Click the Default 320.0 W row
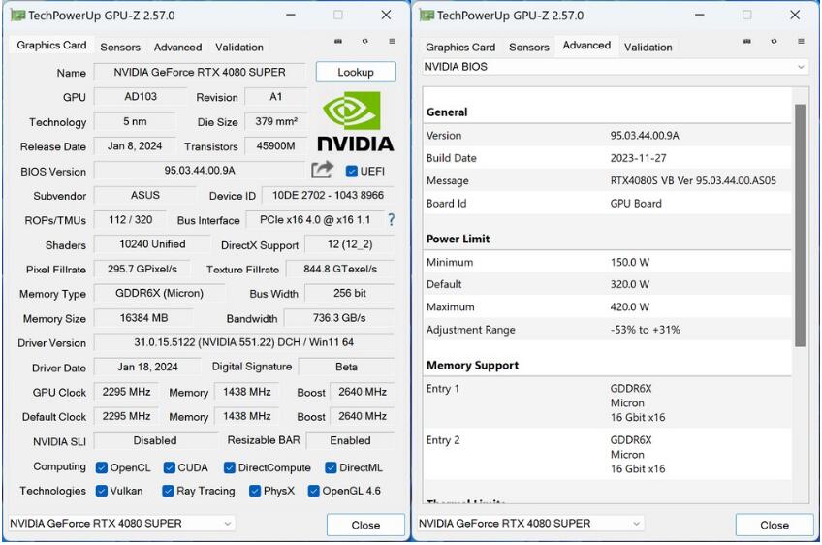 [607, 284]
